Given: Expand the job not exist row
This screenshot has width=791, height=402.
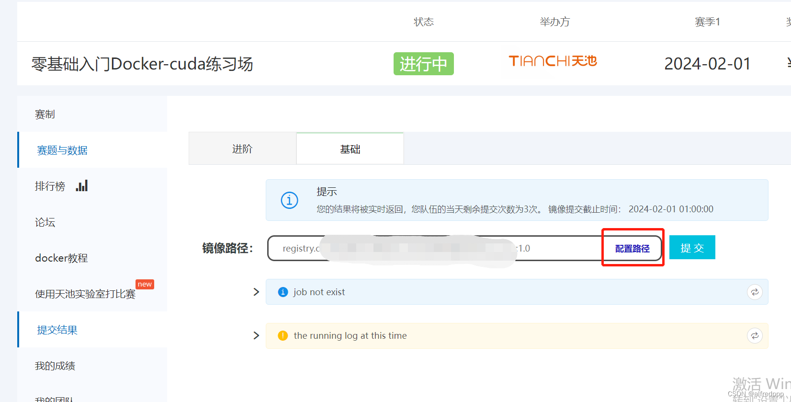Looking at the screenshot, I should 256,292.
